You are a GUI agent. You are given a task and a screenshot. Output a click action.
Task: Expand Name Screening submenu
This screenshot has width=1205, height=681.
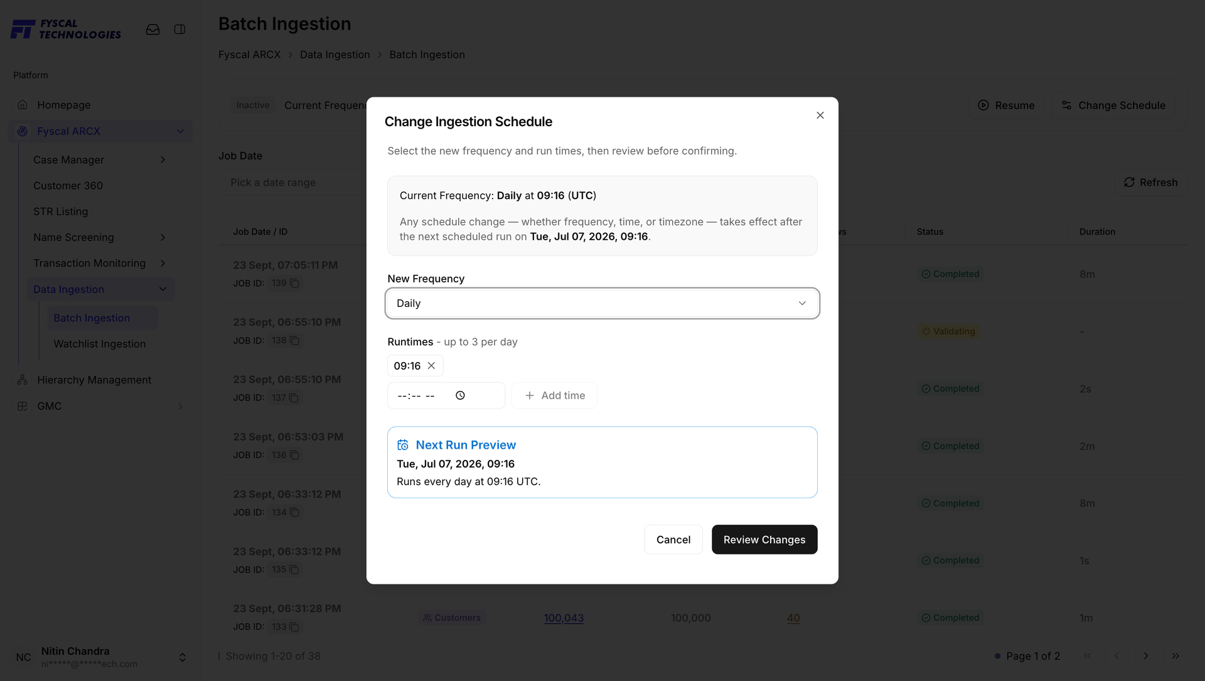163,237
